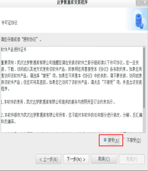
Task: Click clause 1 about 所签订合约 in agreement
Action: [58, 102]
